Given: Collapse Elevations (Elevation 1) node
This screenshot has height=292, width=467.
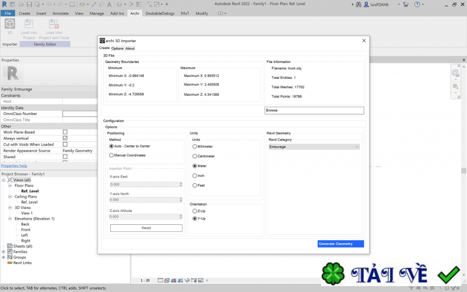Looking at the screenshot, I should (x=10, y=218).
